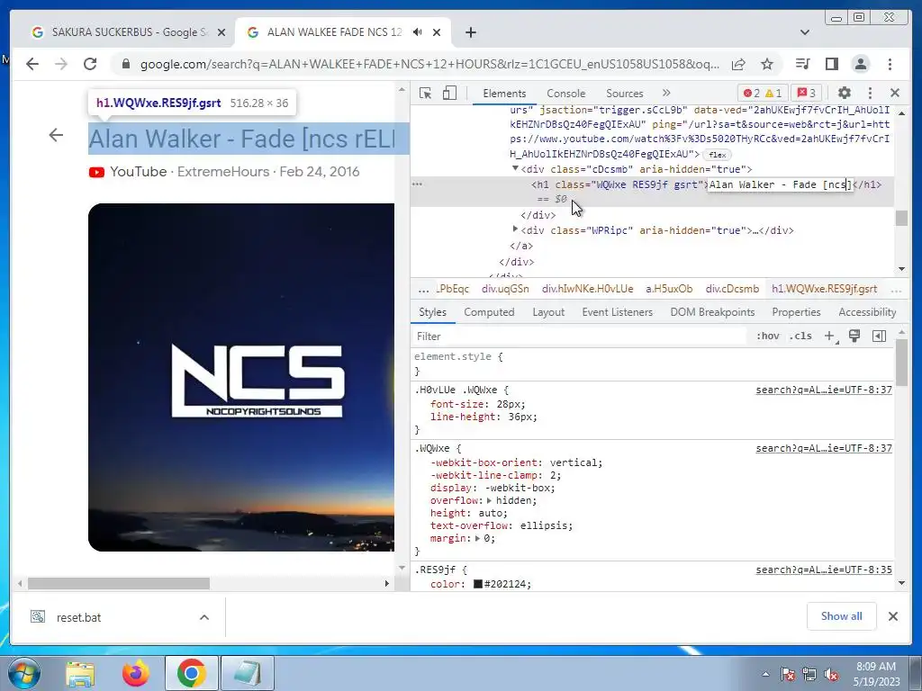Expand the div.WPRipc node

pyautogui.click(x=515, y=229)
